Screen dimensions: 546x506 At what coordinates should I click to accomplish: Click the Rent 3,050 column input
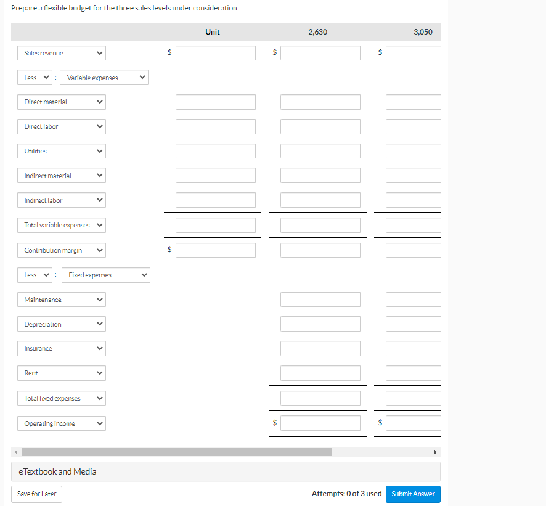point(413,373)
